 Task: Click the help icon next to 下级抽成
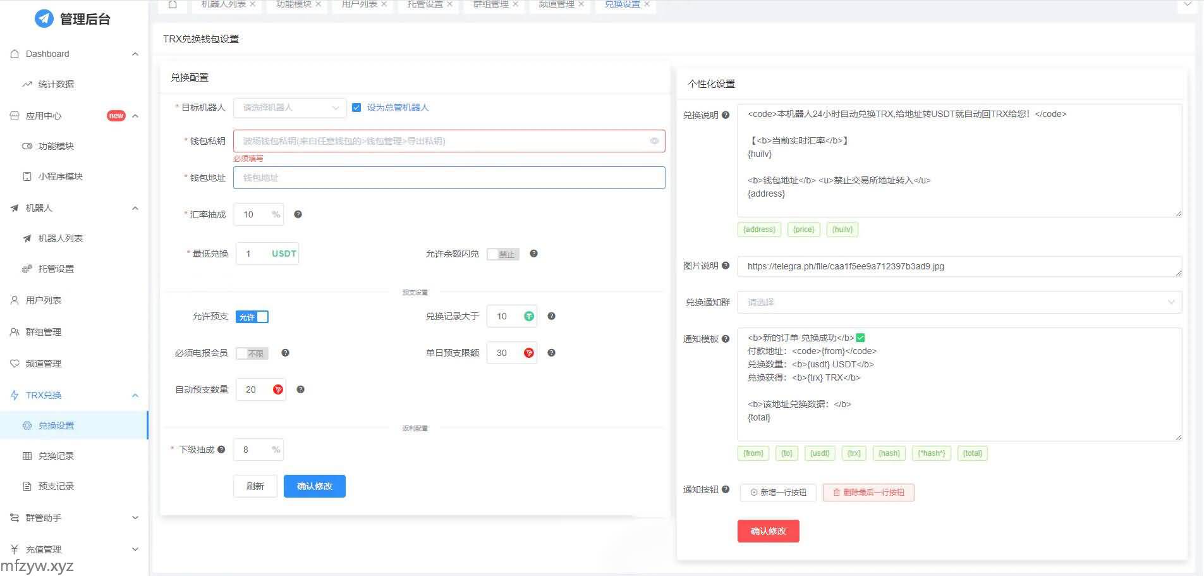[x=221, y=450]
